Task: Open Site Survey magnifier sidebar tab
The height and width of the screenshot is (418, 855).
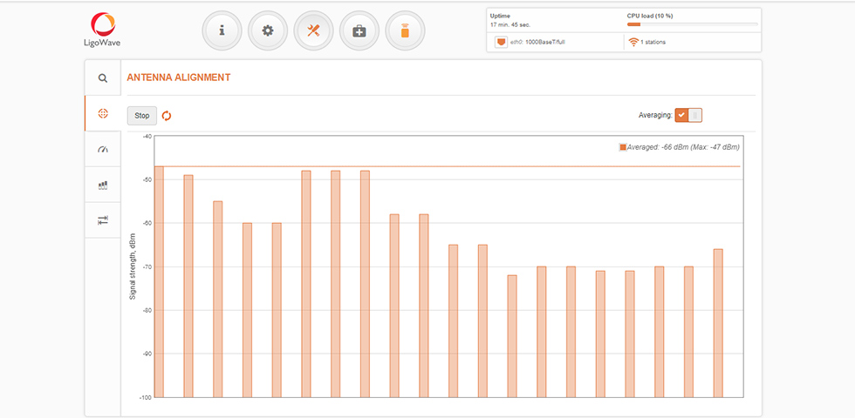Action: coord(103,78)
